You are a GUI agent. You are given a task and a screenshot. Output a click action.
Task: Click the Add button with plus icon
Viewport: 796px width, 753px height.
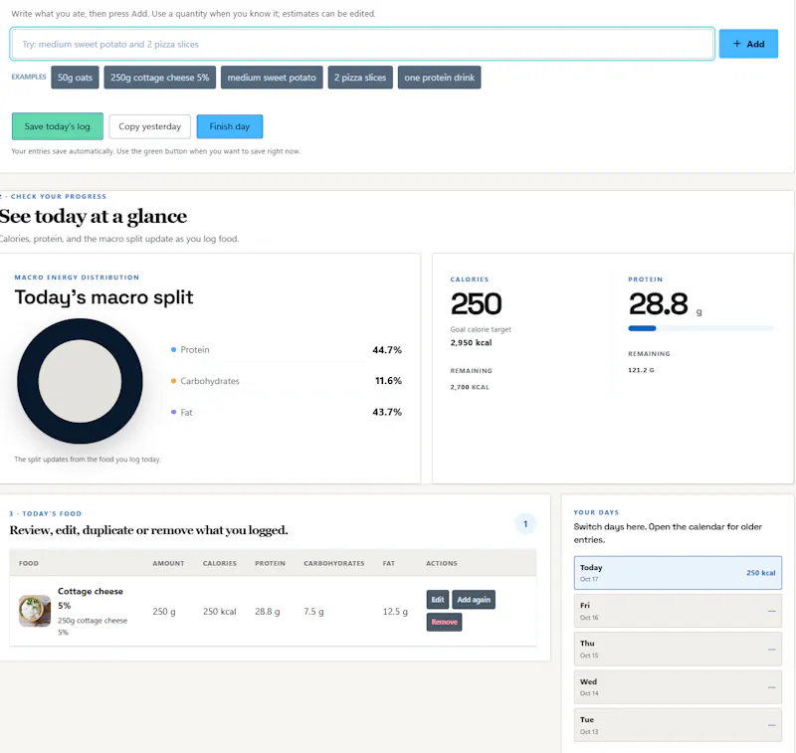point(748,44)
